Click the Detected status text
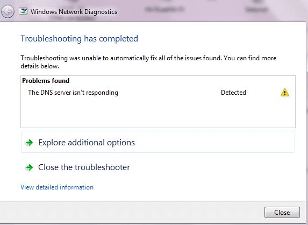Viewport: 308px width, 225px height. click(233, 93)
